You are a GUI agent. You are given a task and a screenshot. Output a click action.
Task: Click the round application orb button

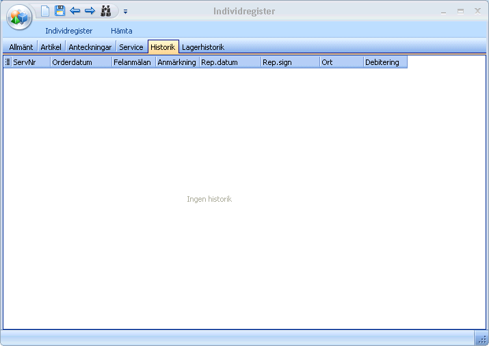(19, 17)
